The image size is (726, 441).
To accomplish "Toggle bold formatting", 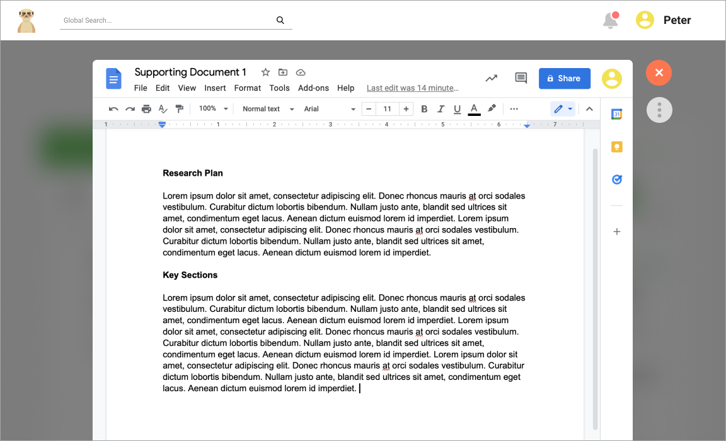I will 424,109.
